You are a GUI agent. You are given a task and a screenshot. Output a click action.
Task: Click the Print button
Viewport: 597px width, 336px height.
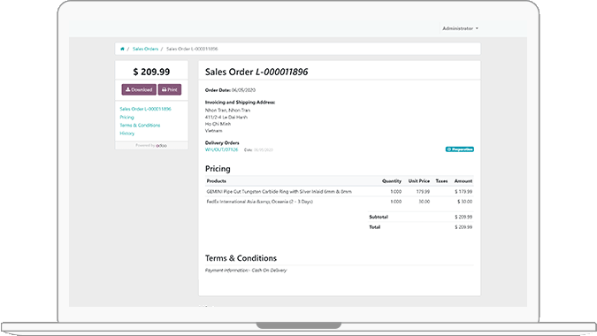[x=170, y=90]
